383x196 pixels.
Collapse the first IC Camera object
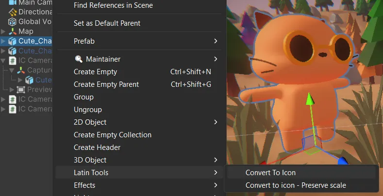tap(3, 61)
